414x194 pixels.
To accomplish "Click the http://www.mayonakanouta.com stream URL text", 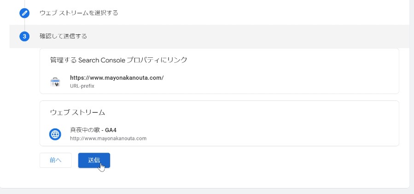I will coord(108,138).
